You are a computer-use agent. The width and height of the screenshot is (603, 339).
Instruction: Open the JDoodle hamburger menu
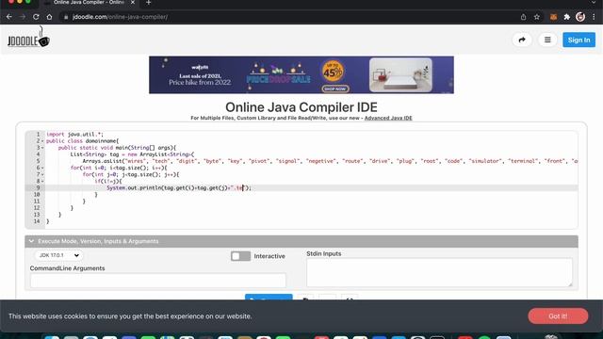pos(547,40)
